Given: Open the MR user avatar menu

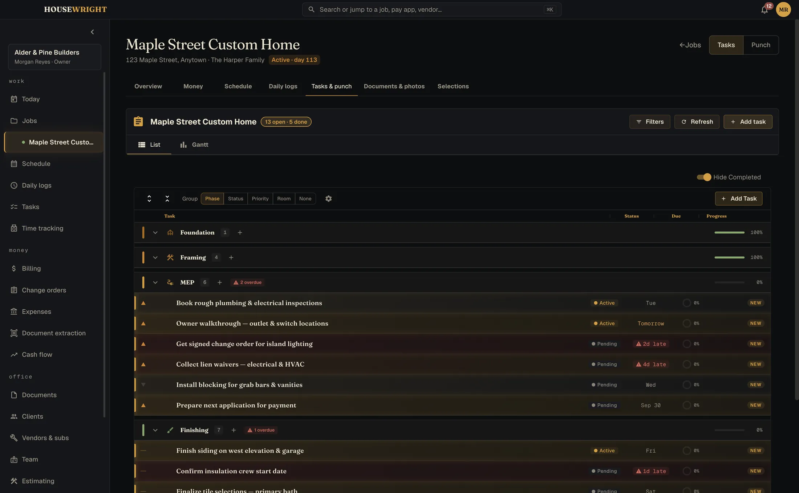Looking at the screenshot, I should pos(783,9).
